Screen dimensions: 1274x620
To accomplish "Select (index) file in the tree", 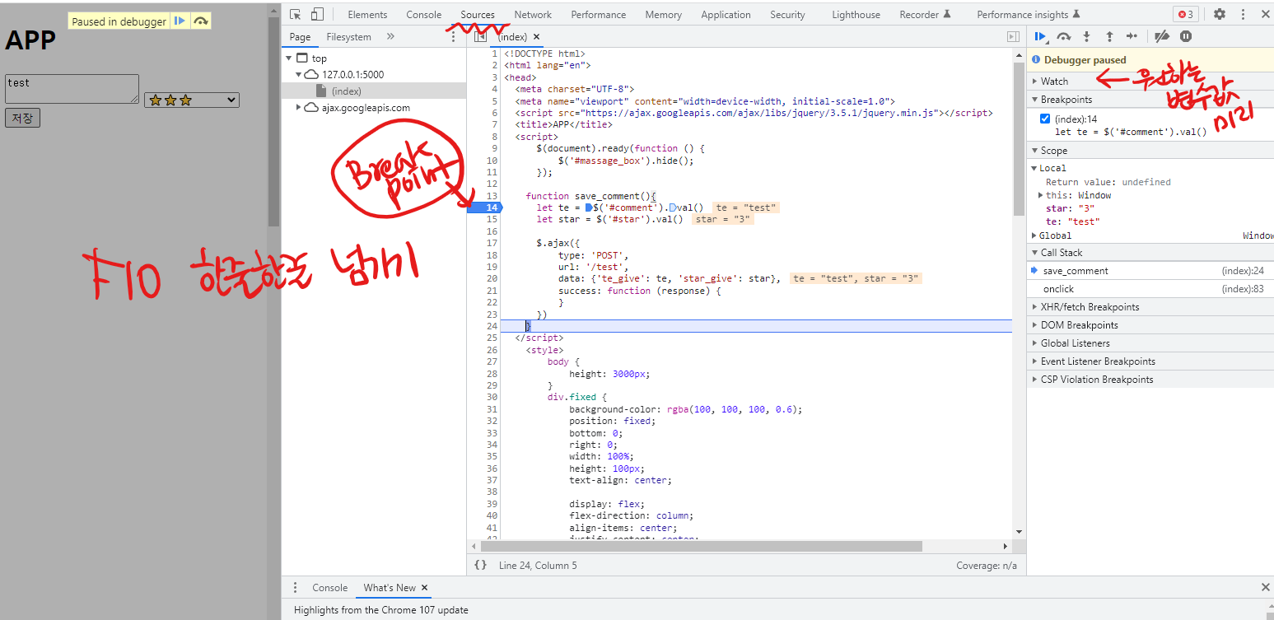I will pyautogui.click(x=347, y=91).
